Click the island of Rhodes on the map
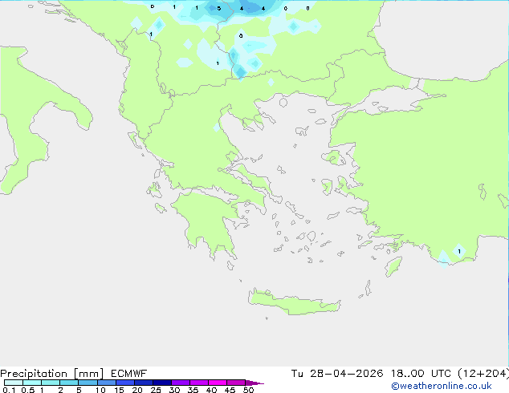The width and height of the screenshot is (509, 393). (x=393, y=266)
